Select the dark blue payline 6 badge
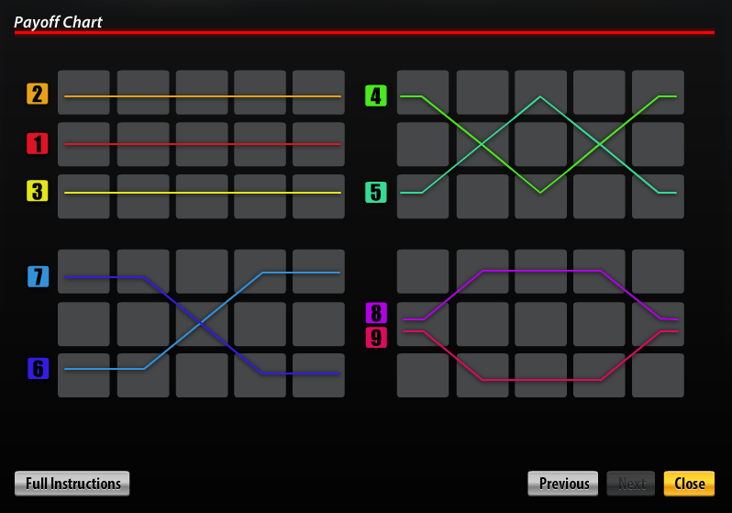 [x=38, y=369]
